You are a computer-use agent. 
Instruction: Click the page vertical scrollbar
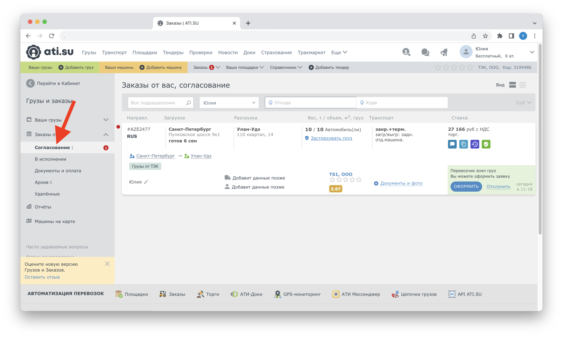[x=540, y=139]
